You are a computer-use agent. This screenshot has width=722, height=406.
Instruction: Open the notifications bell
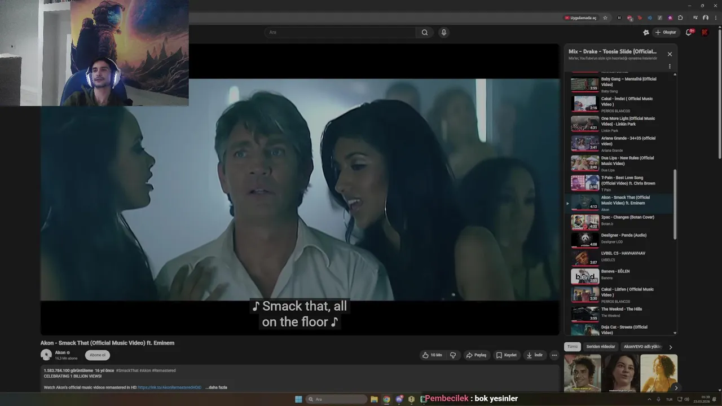[x=689, y=32]
